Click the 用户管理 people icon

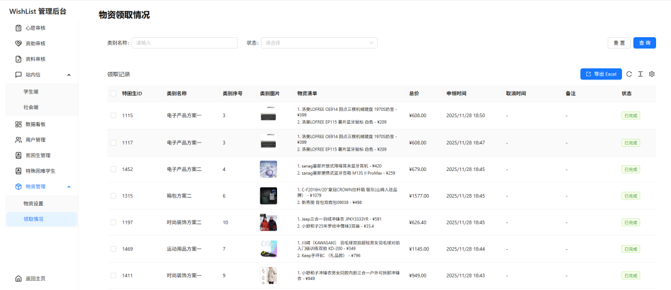(19, 139)
